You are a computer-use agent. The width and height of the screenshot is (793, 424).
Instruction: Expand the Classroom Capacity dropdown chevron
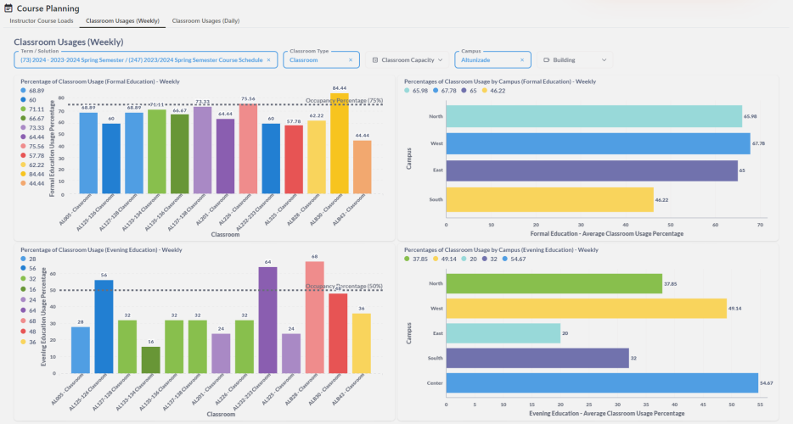(440, 60)
